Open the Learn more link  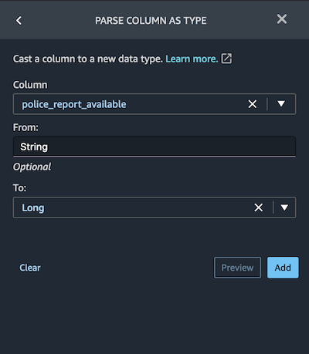(192, 59)
